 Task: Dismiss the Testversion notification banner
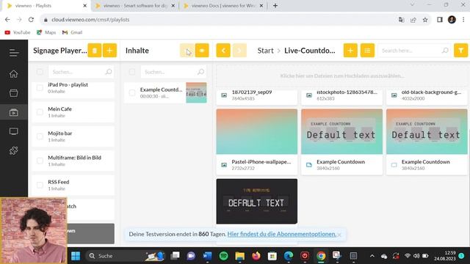pos(339,235)
